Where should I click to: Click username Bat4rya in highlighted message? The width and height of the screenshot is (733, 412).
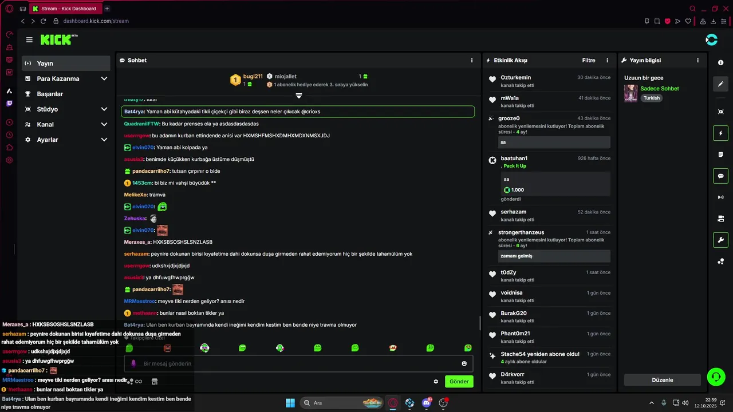[x=134, y=112]
